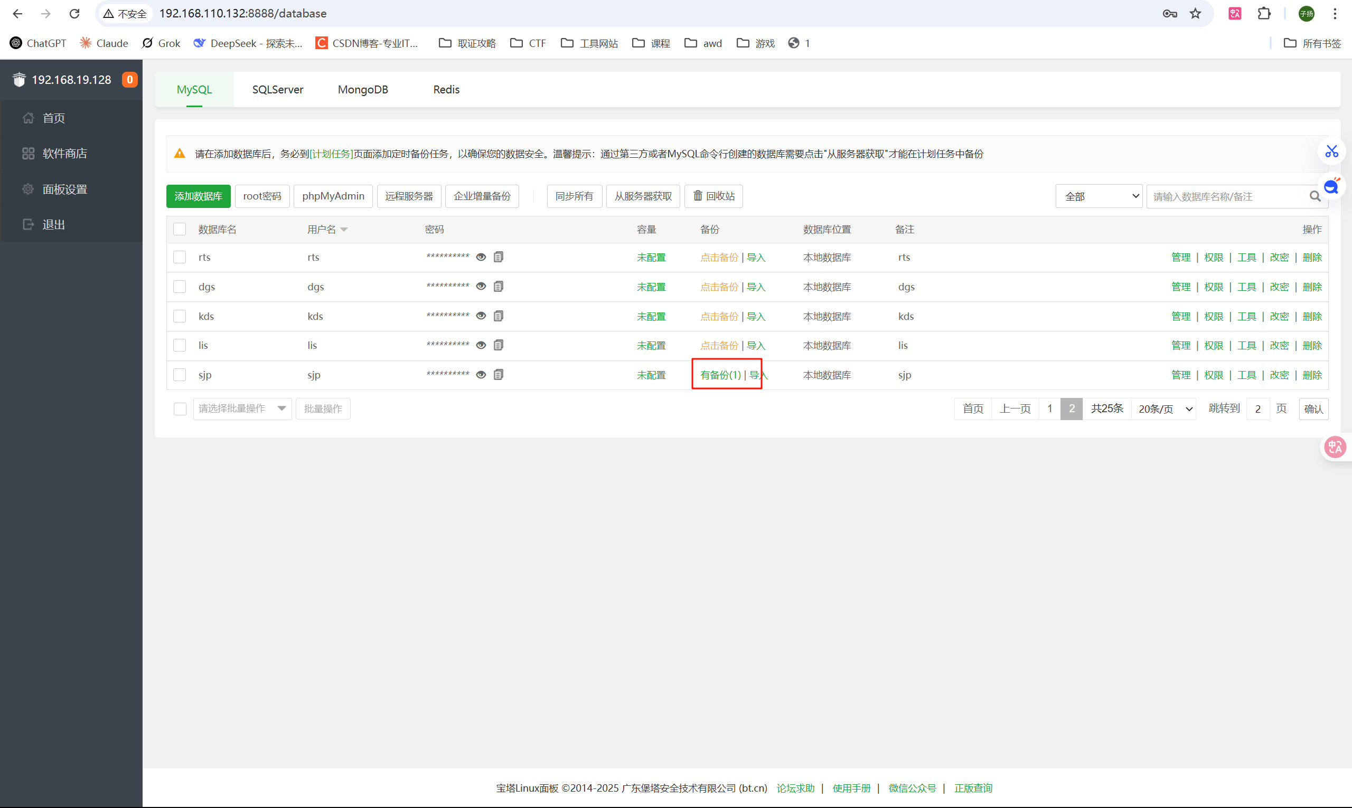
Task: Copy the rts database password
Action: click(498, 257)
